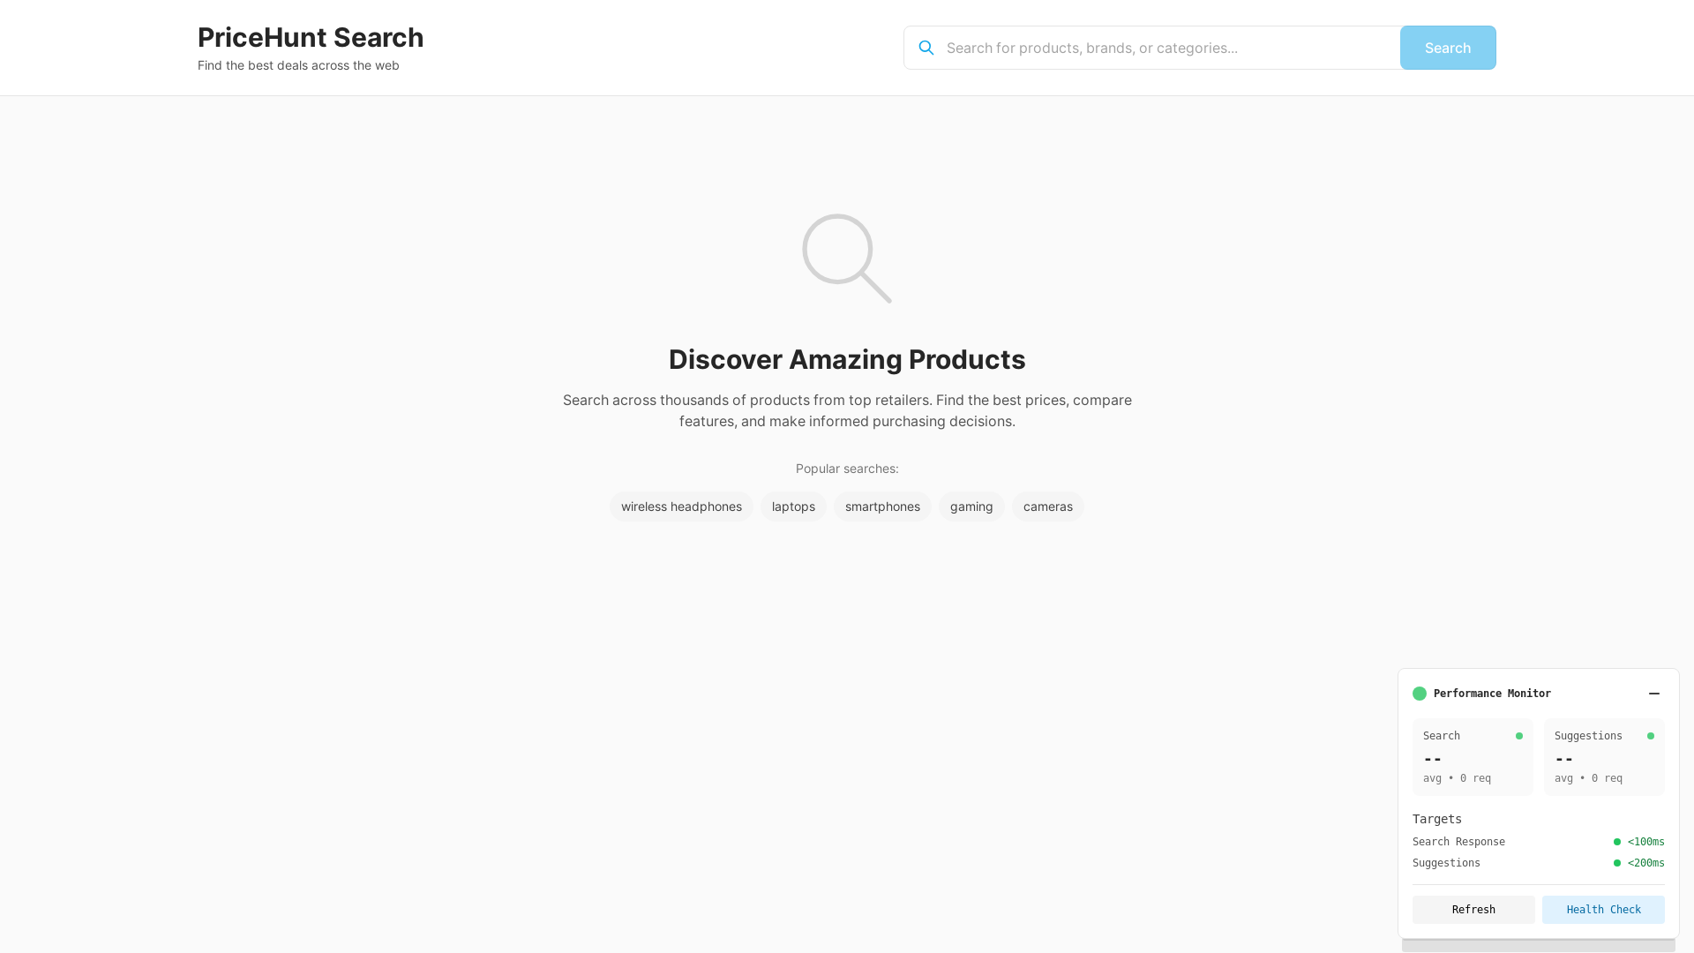Choose the smartphones popular search chip
The image size is (1694, 953).
(x=882, y=507)
